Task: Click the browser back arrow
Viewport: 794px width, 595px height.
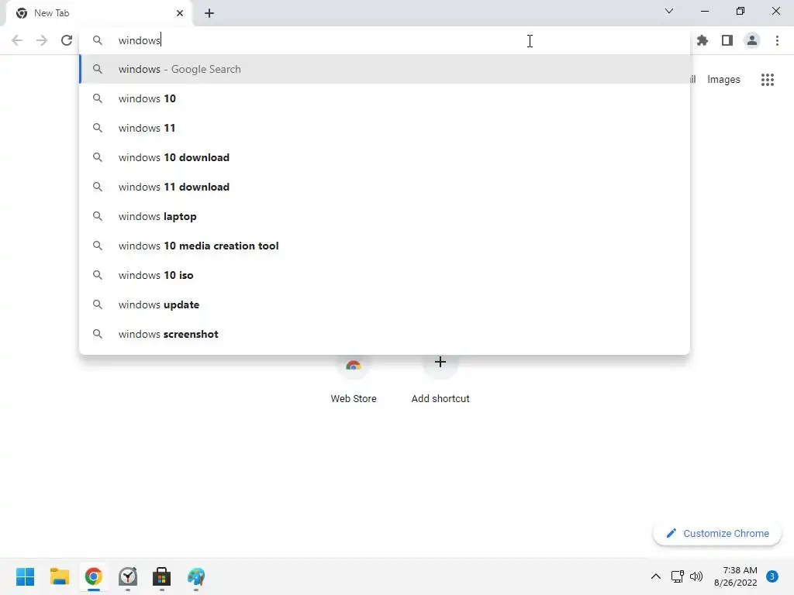Action: pos(17,40)
